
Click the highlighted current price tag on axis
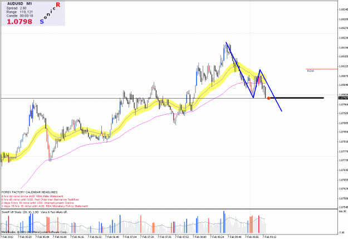tap(343, 98)
